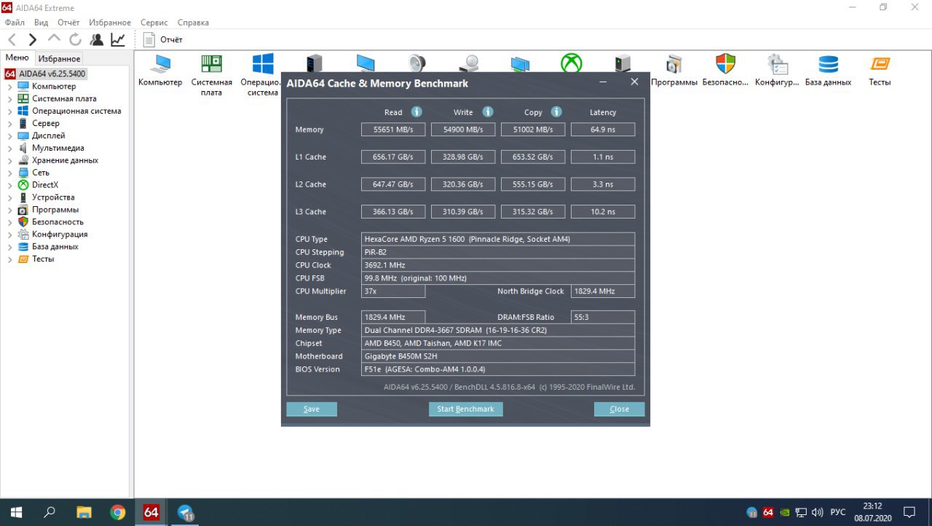Expand the Хранение данных tree node
The width and height of the screenshot is (932, 526).
(9, 160)
